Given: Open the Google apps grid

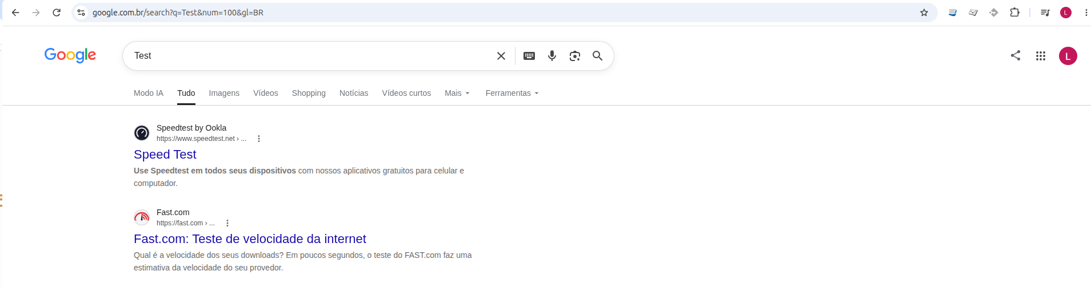Looking at the screenshot, I should tap(1041, 56).
